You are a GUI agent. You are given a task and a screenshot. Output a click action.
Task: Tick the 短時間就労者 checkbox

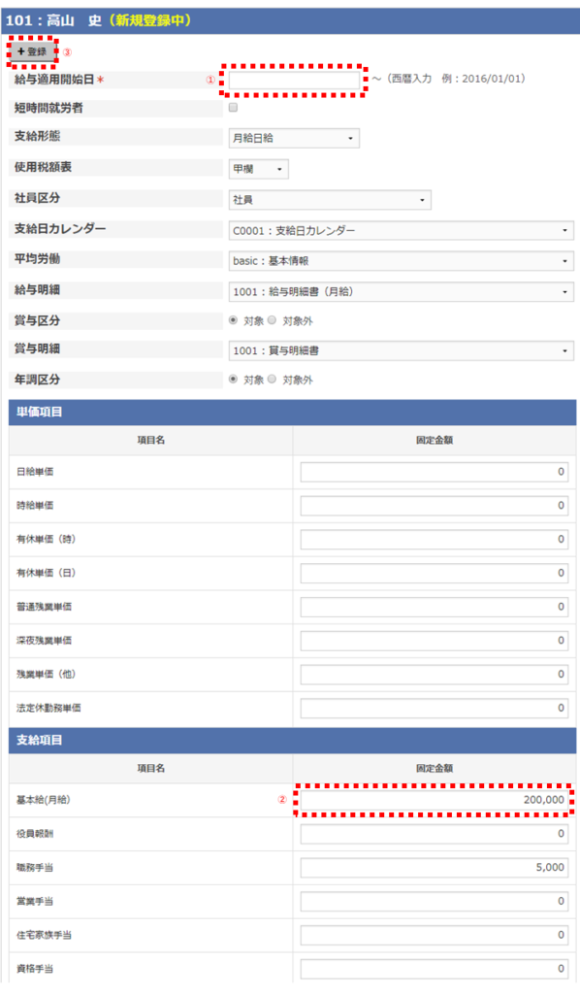tap(233, 108)
